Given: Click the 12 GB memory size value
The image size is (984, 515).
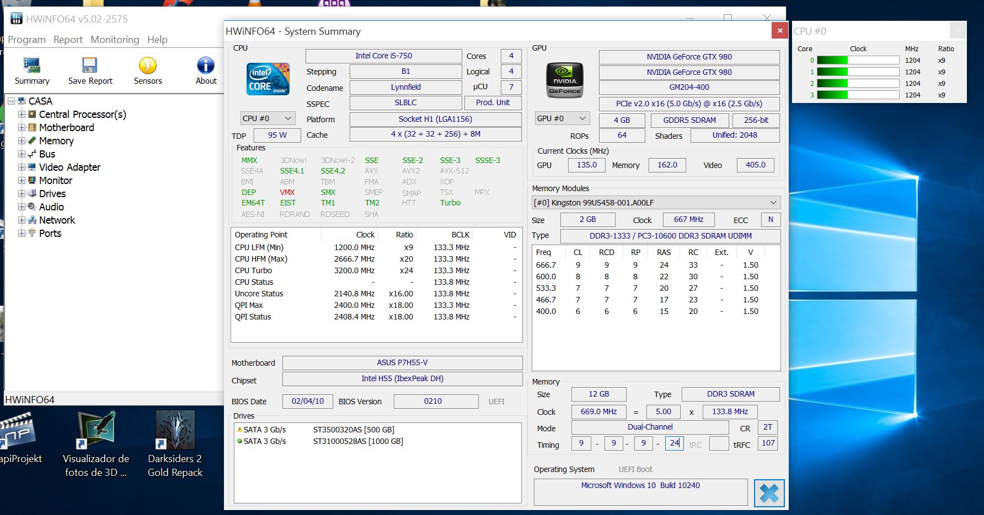Looking at the screenshot, I should pyautogui.click(x=598, y=394).
